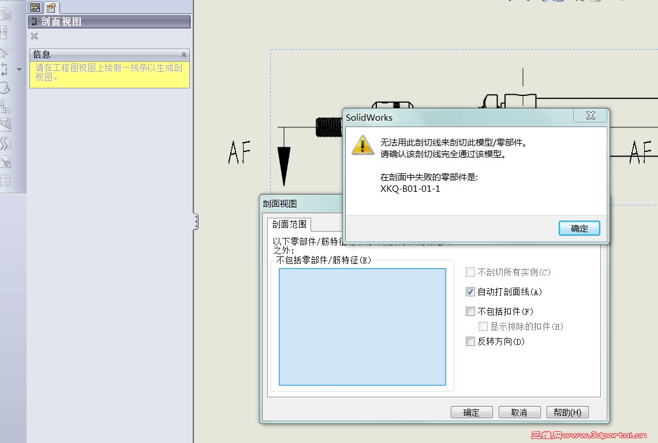Enable 反转方向(D) checkbox
The height and width of the screenshot is (443, 658).
470,341
